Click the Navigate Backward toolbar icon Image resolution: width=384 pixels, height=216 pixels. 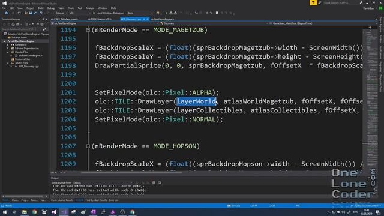(x=7, y=13)
